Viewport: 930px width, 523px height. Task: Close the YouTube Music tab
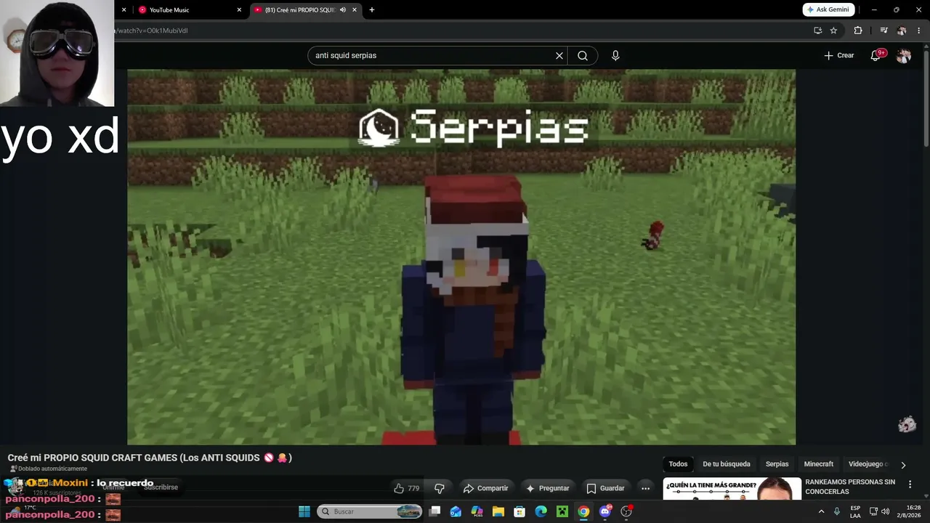239,10
